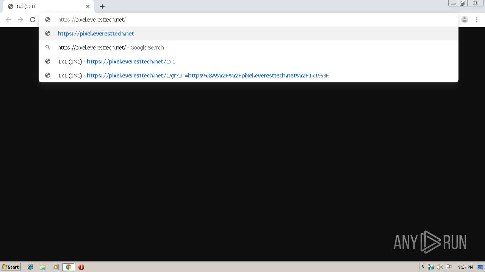
Task: Click globe icon in address bar
Action: 48,20
